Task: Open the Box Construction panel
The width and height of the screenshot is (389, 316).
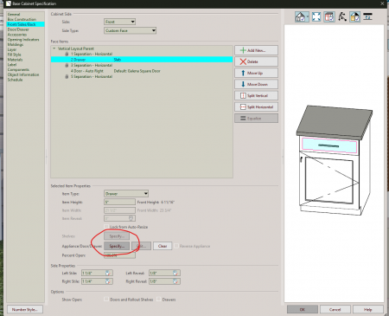Action: point(22,19)
